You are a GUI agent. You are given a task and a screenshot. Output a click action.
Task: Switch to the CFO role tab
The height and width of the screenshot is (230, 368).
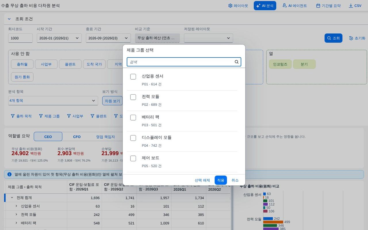click(77, 137)
